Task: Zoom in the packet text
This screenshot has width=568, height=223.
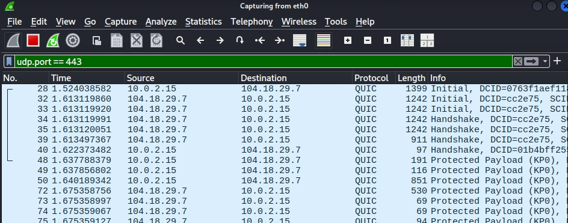Action: 348,40
